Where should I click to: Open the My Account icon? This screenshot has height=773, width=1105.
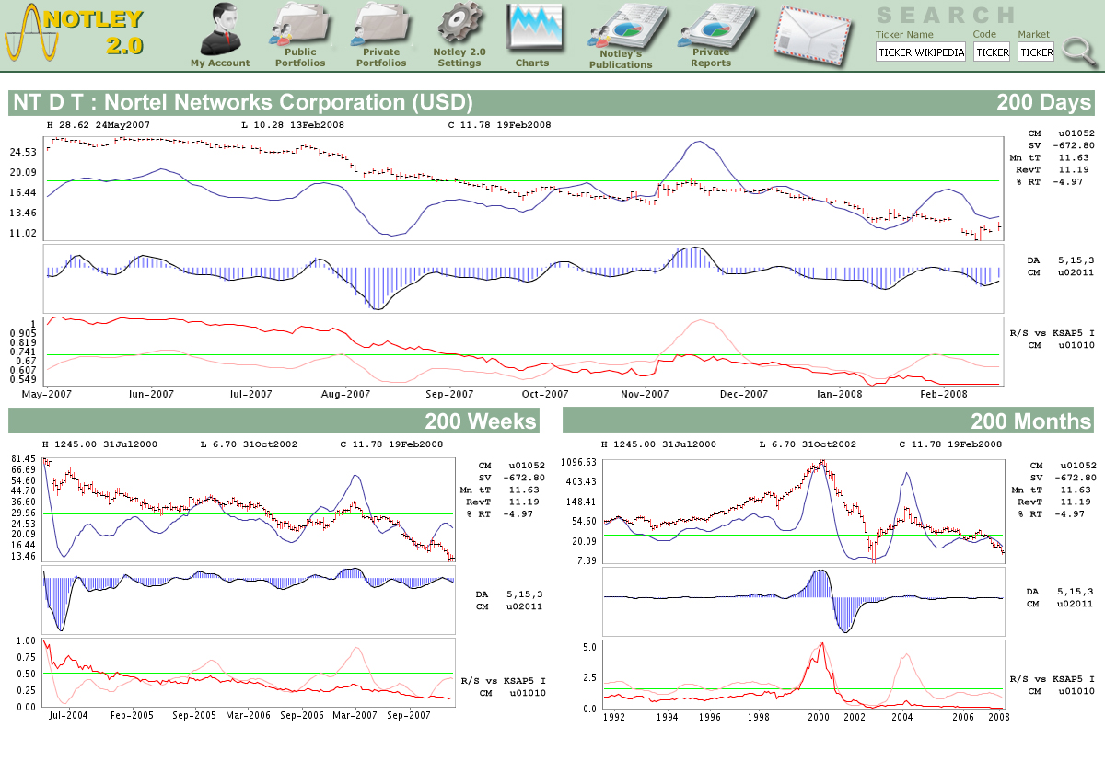220,28
